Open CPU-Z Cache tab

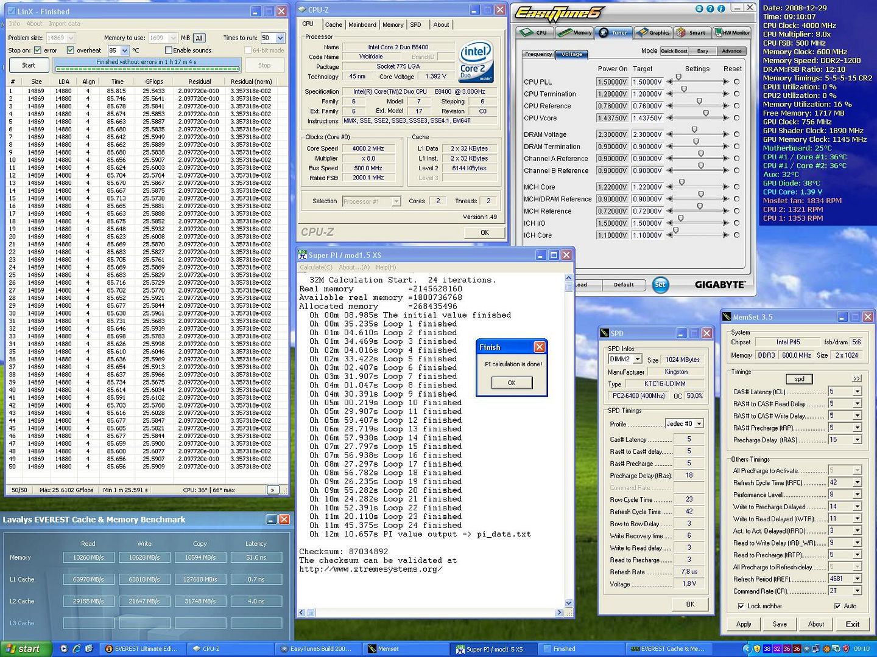tap(333, 24)
